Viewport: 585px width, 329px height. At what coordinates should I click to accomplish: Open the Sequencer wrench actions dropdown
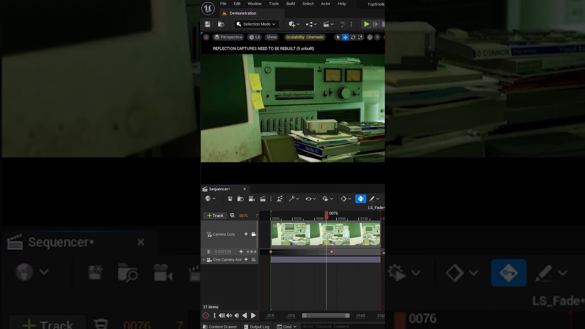pyautogui.click(x=294, y=199)
